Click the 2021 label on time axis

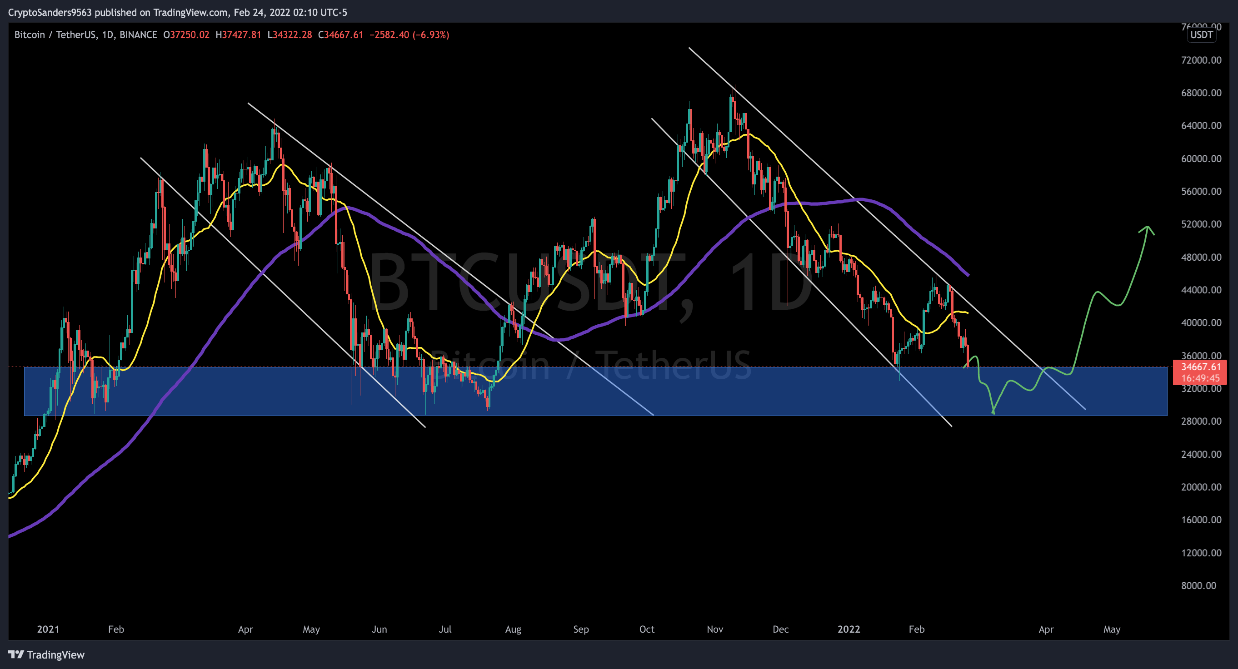click(48, 629)
